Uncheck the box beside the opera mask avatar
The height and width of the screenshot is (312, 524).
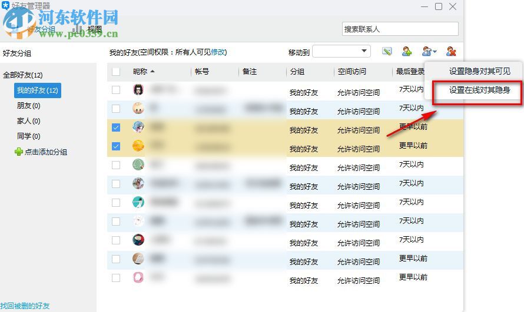(116, 128)
